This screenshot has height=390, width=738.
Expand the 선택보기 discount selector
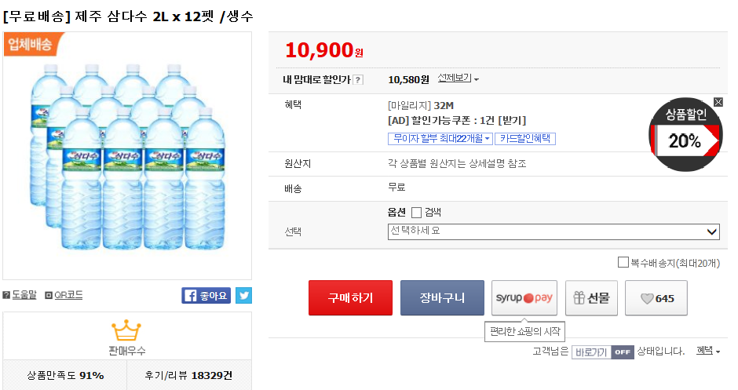click(458, 78)
